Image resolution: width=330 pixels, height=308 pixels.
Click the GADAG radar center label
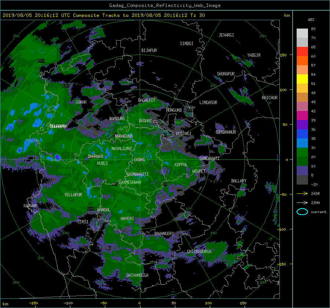tap(139, 160)
